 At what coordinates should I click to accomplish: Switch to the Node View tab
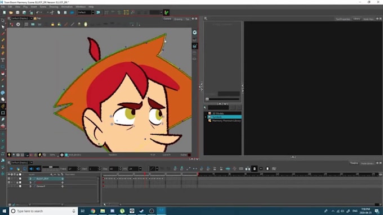click(x=368, y=19)
